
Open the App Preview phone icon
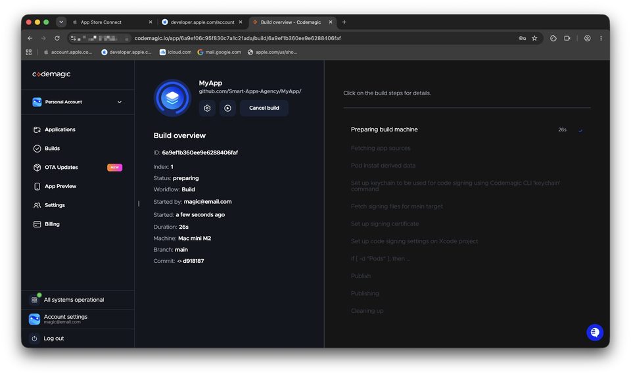point(37,187)
